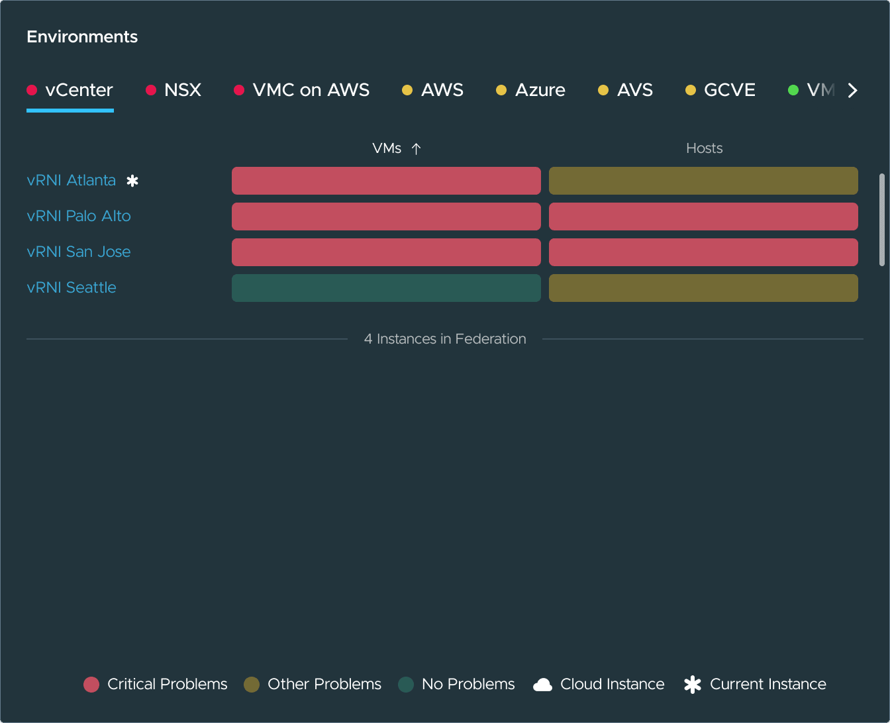
Task: Switch to the NSX tab
Action: pyautogui.click(x=173, y=90)
